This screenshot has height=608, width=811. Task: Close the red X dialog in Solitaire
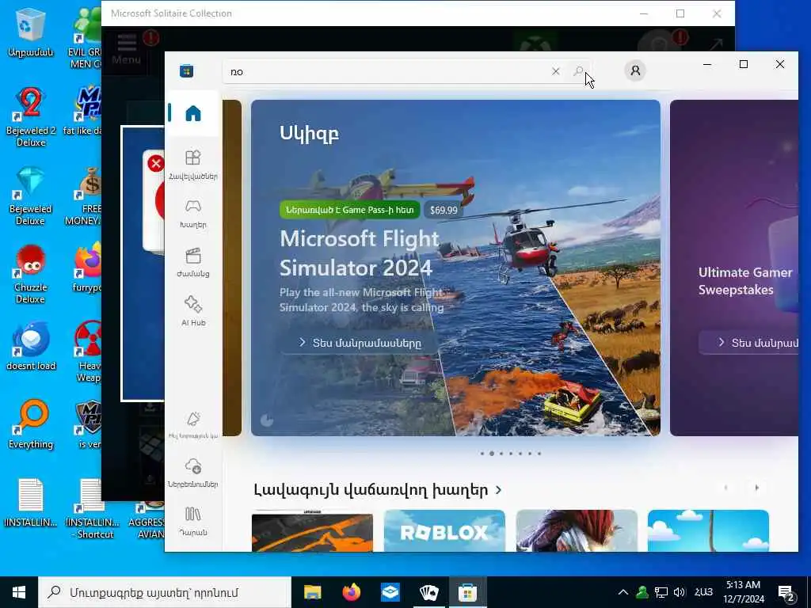(x=156, y=164)
